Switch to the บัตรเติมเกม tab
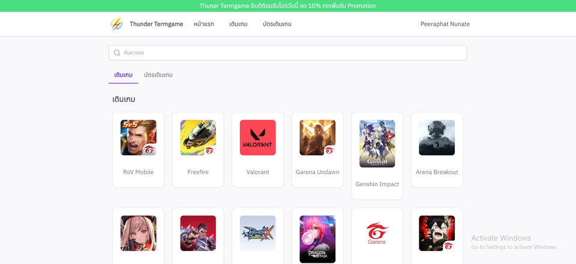This screenshot has height=264, width=576. point(158,75)
